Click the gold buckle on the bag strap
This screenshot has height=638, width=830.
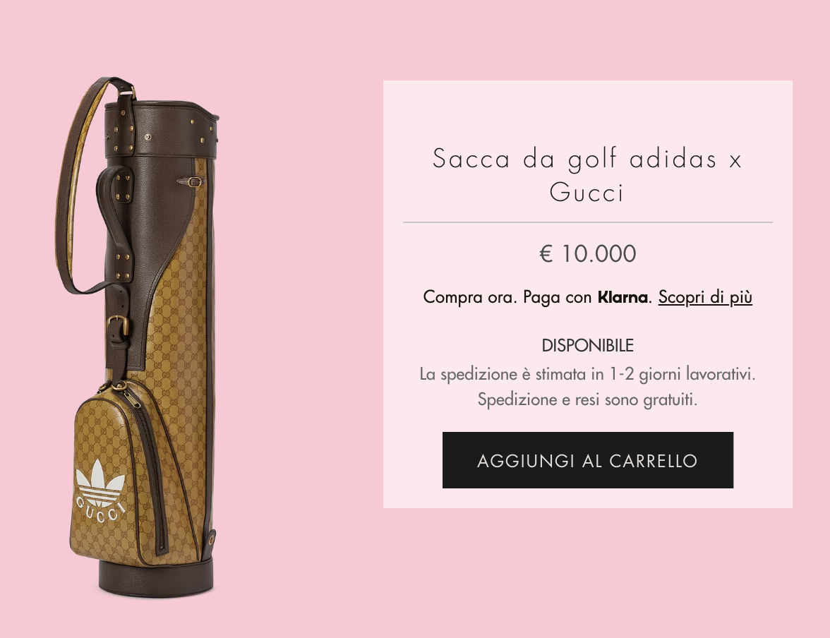click(117, 325)
